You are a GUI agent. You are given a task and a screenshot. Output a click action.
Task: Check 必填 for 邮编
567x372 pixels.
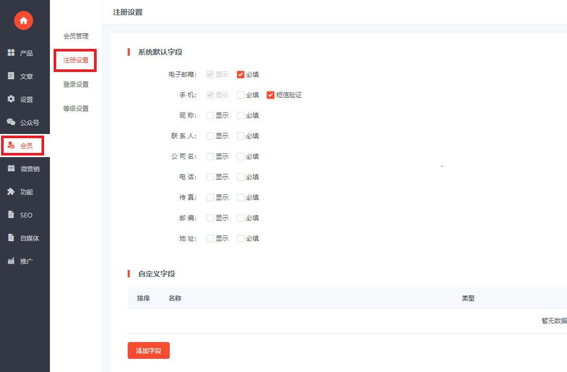(x=241, y=218)
